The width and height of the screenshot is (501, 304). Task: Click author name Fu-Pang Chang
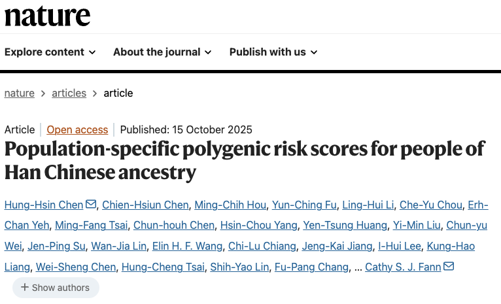[x=311, y=267]
